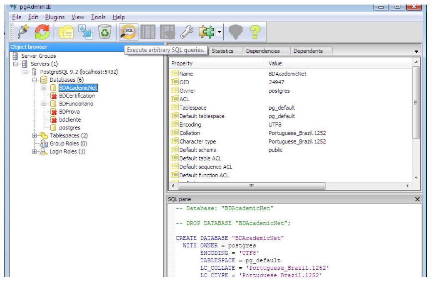The width and height of the screenshot is (432, 286).
Task: Expand the BDAcademicNet database node
Action: coord(44,88)
